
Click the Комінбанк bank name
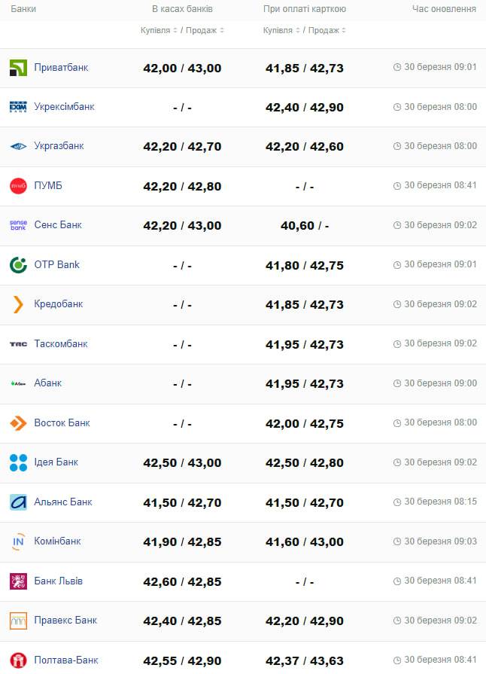tap(57, 541)
